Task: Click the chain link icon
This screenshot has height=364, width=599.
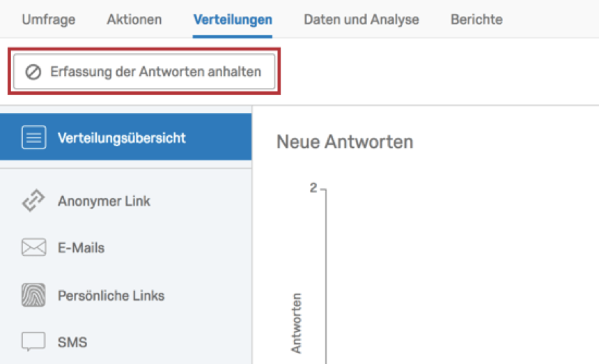Action: click(x=33, y=200)
